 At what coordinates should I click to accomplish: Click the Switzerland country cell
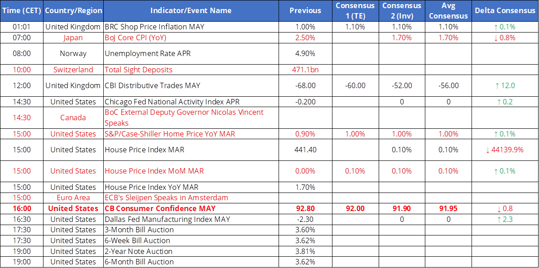73,70
